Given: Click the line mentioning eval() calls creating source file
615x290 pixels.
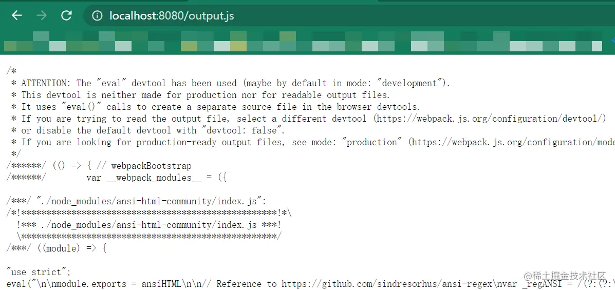Looking at the screenshot, I should [215, 107].
